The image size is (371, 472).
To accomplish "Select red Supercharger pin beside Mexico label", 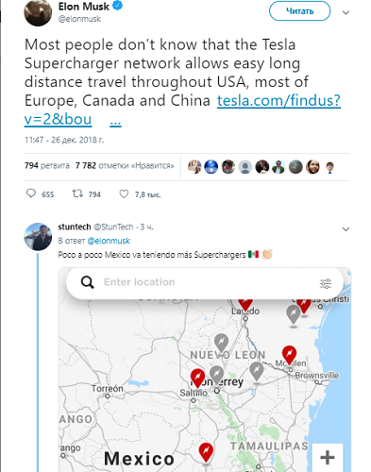I will pyautogui.click(x=206, y=452).
